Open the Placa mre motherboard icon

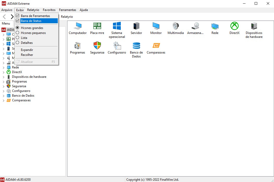pyautogui.click(x=97, y=26)
